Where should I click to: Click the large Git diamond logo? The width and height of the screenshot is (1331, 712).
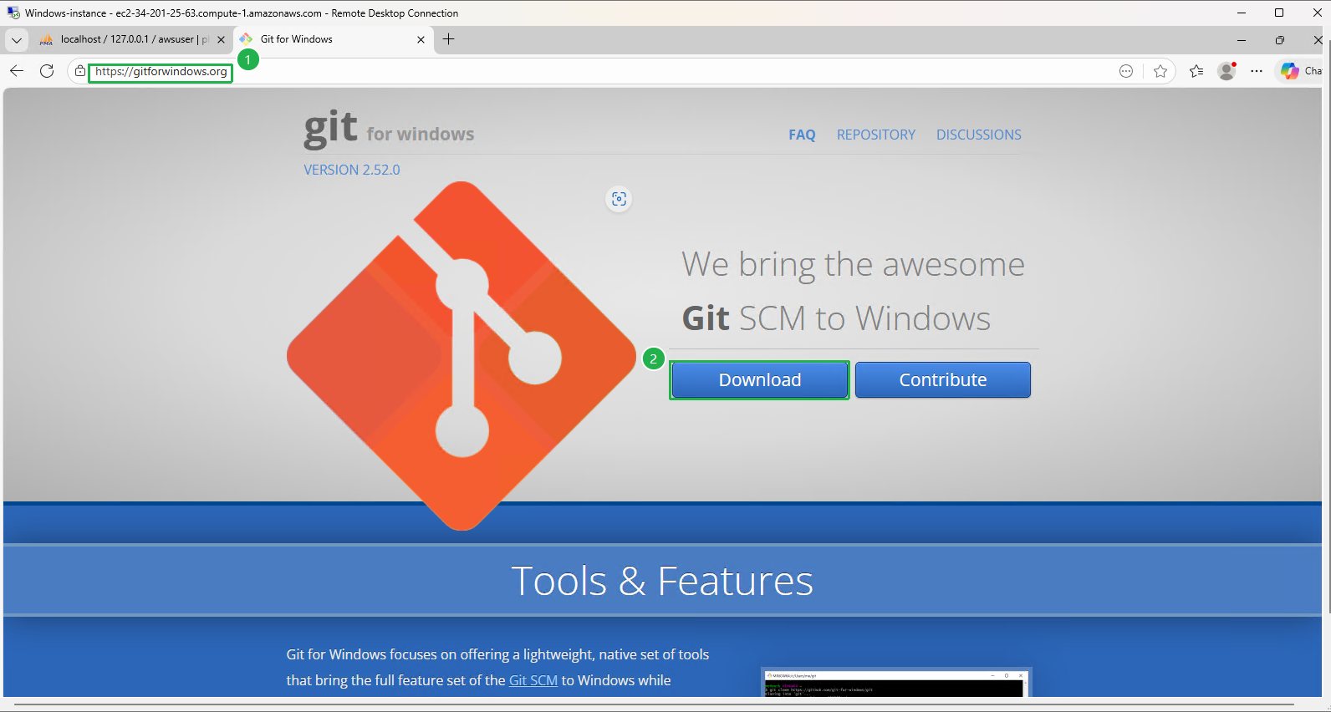462,356
